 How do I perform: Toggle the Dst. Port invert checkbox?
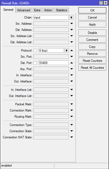pyautogui.click(x=35, y=63)
